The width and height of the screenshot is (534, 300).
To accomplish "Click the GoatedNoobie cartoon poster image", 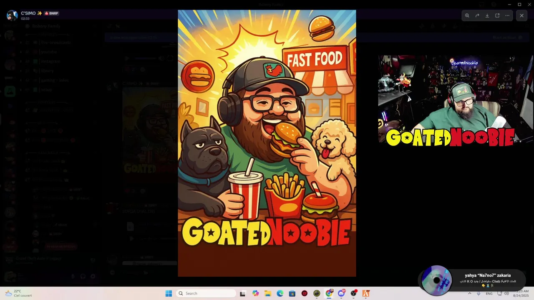I will pos(267,143).
